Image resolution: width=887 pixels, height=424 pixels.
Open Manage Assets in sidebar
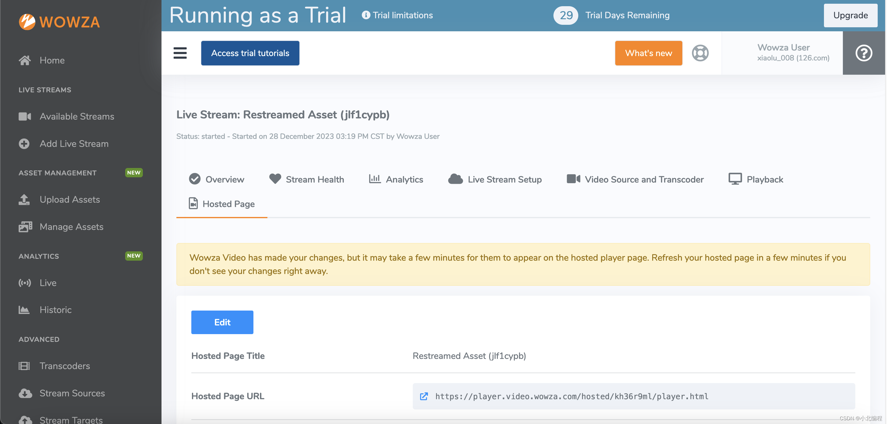pyautogui.click(x=71, y=227)
